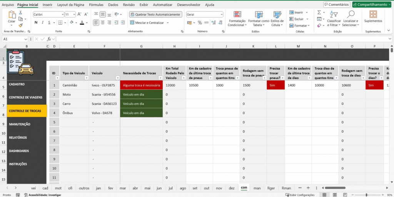Image resolution: width=394 pixels, height=197 pixels.
Task: Open Formatação Condicional in the ribbon
Action: 237,18
